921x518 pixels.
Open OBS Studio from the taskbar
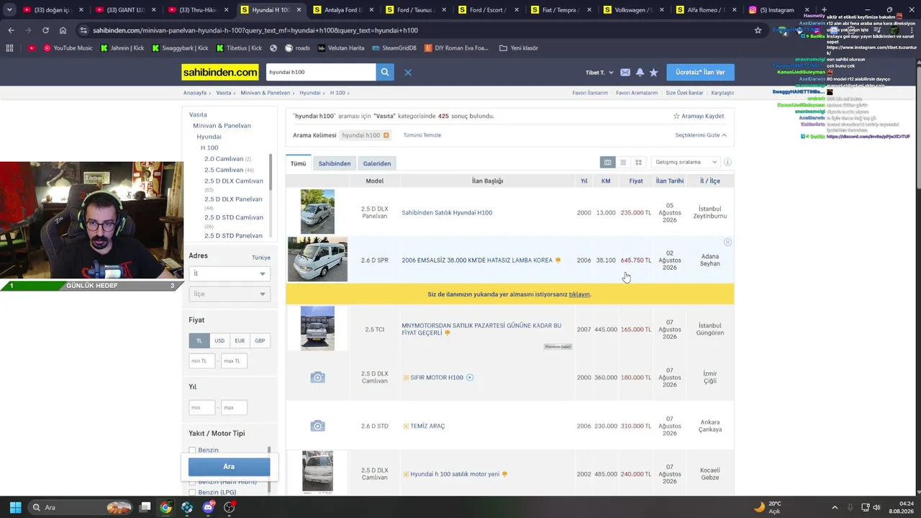230,507
